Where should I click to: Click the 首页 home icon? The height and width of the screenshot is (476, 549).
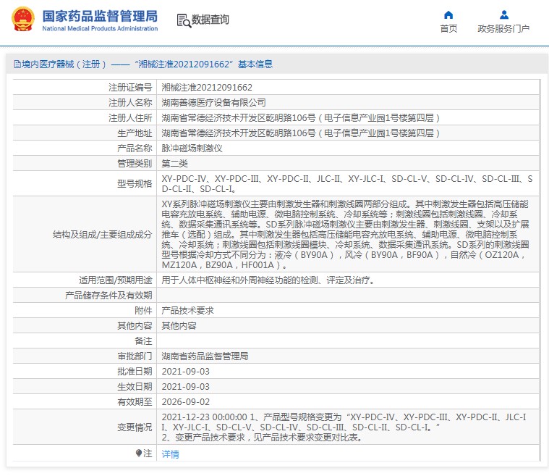[x=448, y=14]
